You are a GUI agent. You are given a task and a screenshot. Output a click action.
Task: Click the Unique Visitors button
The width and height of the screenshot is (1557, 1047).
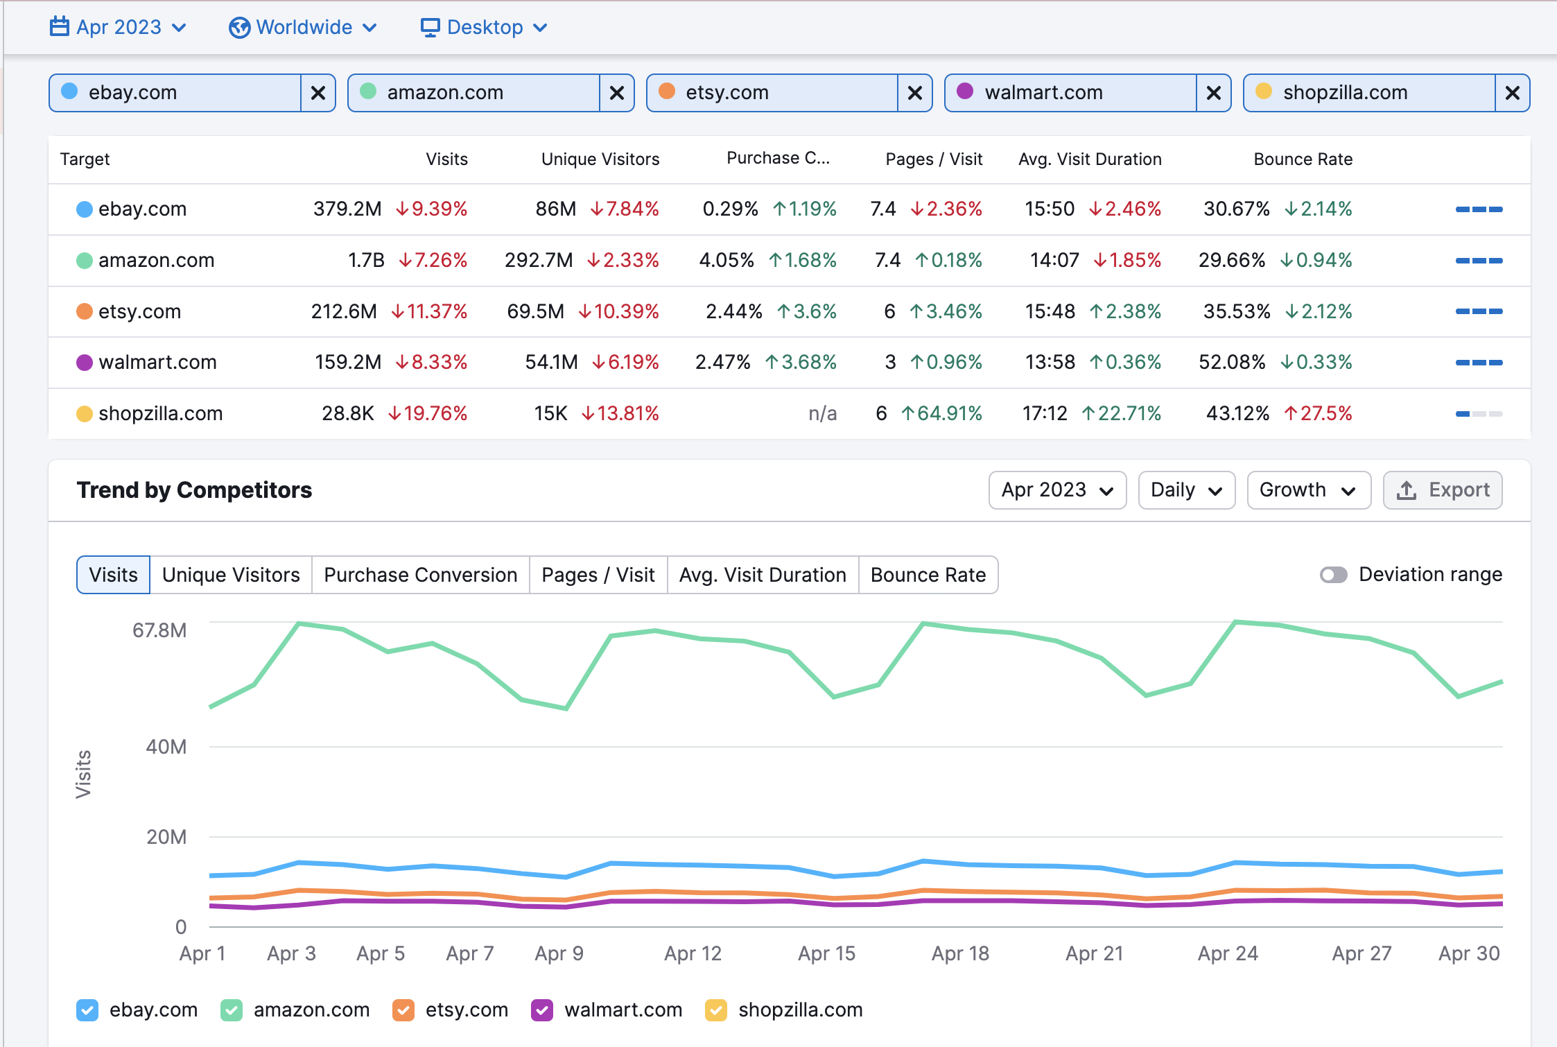[230, 573]
